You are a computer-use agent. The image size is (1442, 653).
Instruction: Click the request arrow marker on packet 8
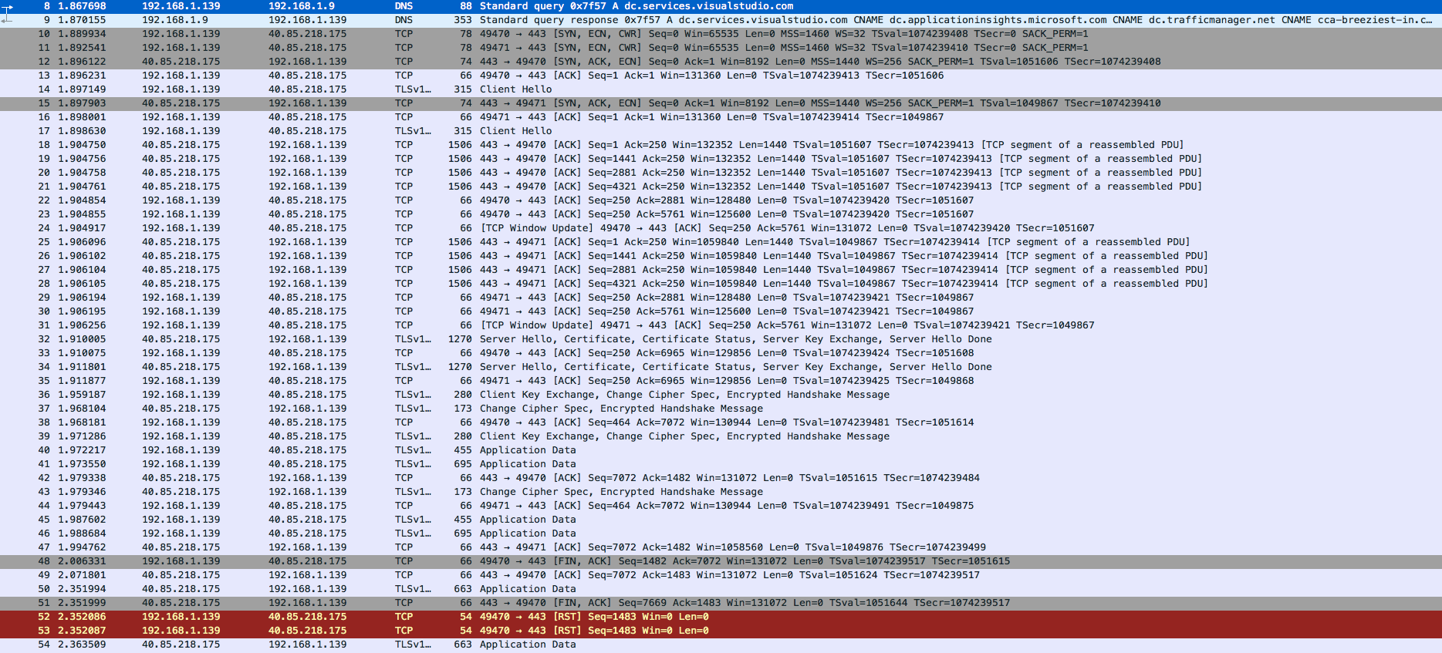(8, 6)
